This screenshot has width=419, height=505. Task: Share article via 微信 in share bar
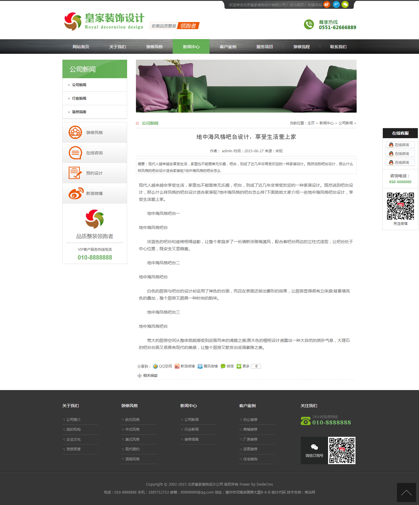click(x=227, y=366)
